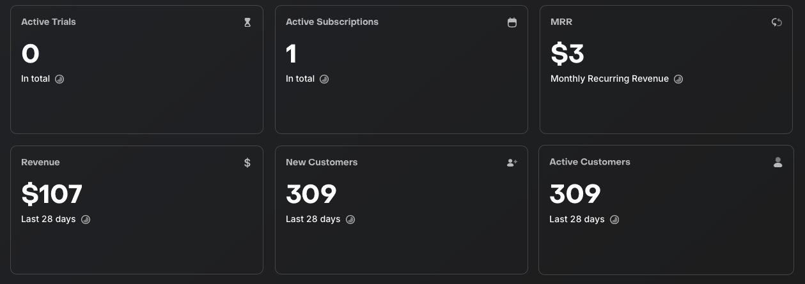Click the MRR card heading
805x284 pixels.
[561, 22]
